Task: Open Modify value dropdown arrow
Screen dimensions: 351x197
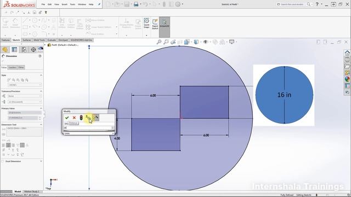Action: pyautogui.click(x=112, y=128)
